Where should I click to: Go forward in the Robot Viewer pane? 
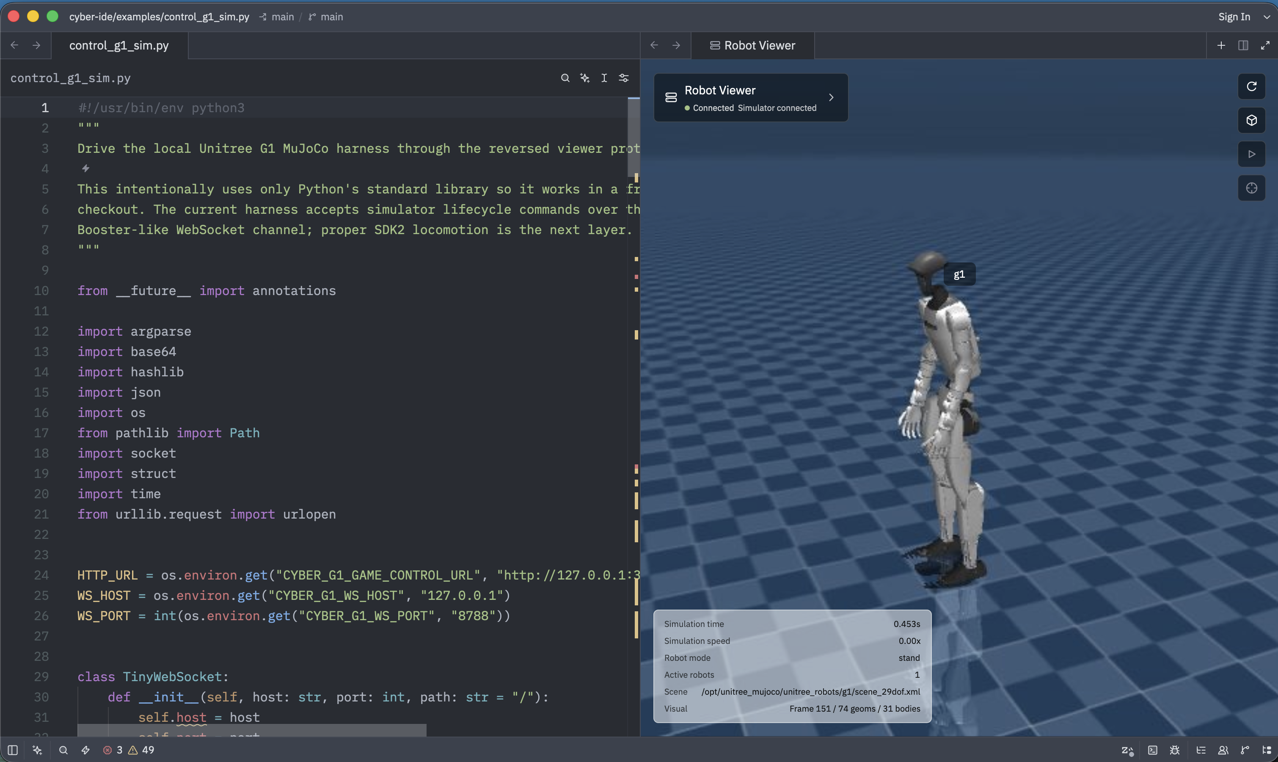[x=677, y=45]
